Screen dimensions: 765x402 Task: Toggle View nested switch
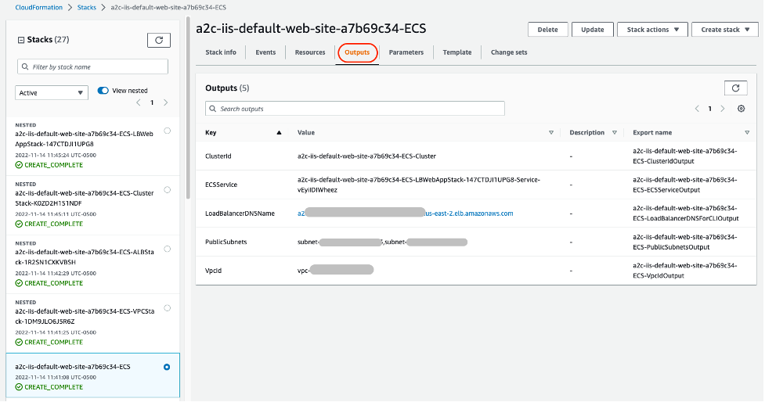103,91
